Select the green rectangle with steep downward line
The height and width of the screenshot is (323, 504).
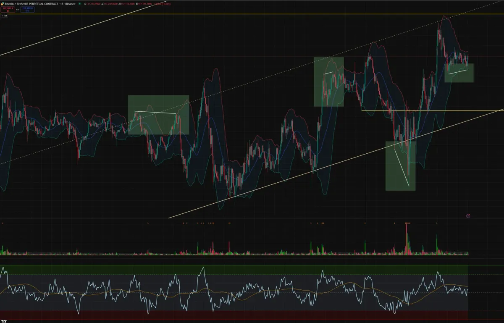(x=401, y=165)
